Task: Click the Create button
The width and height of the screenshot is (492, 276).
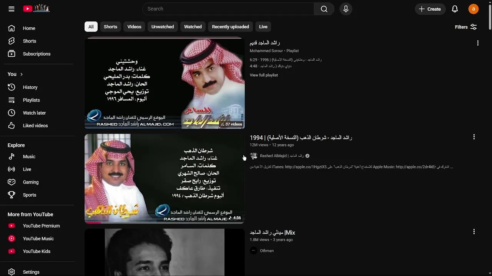Action: click(x=430, y=9)
